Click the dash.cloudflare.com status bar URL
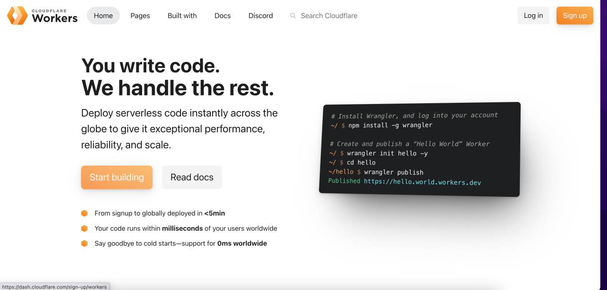 coord(55,287)
